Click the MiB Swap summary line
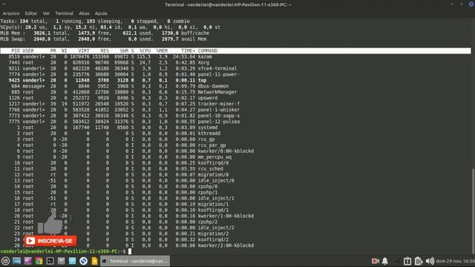 tap(103, 39)
